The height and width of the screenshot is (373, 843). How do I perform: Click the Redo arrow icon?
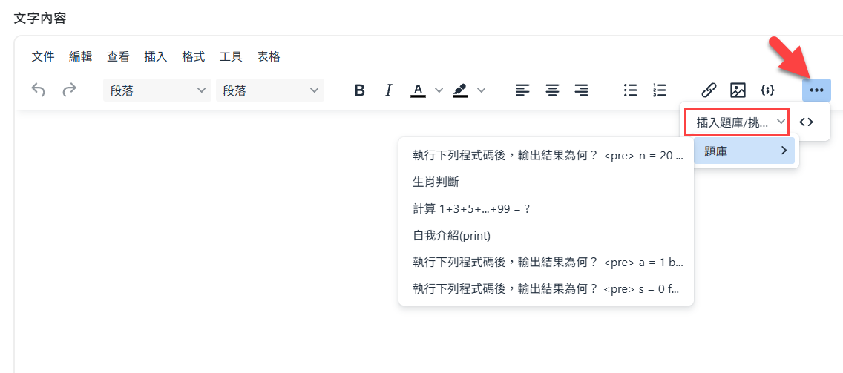pyautogui.click(x=69, y=90)
